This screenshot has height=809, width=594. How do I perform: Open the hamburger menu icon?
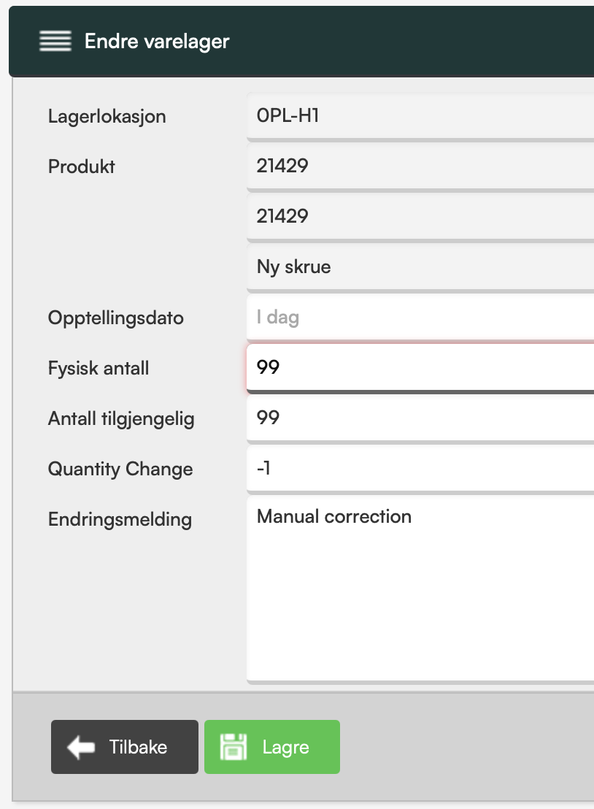(55, 41)
